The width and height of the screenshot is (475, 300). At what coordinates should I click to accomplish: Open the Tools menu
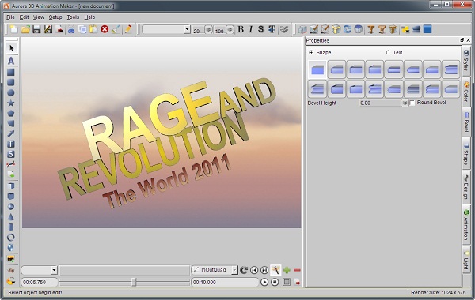(x=73, y=17)
